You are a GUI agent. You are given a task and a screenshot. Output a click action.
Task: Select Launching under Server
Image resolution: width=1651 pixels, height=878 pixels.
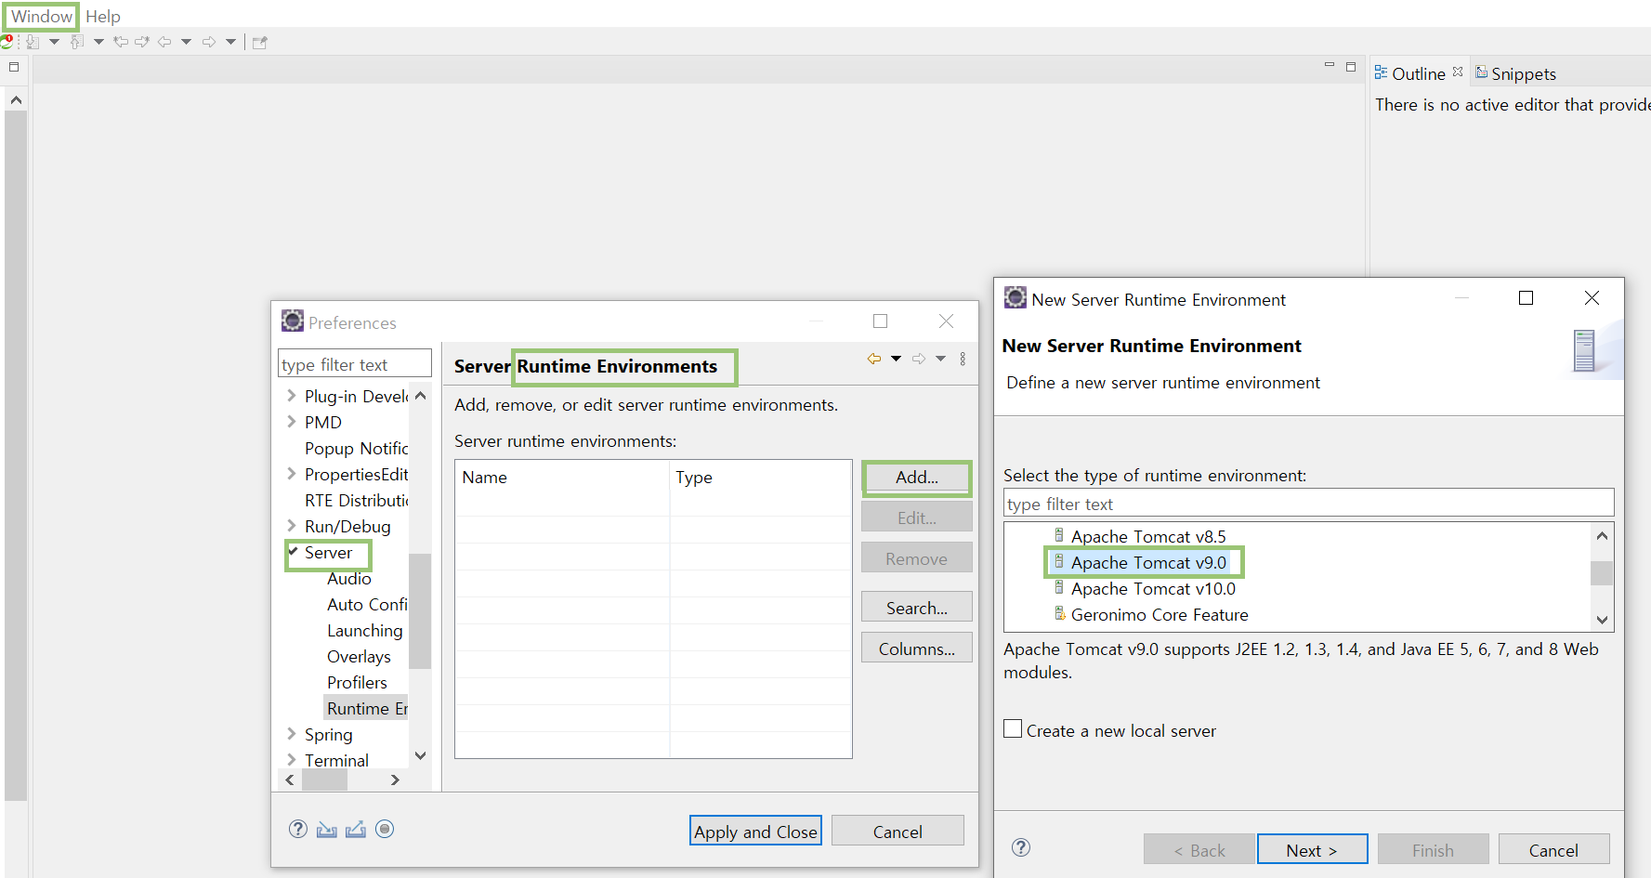[365, 630]
